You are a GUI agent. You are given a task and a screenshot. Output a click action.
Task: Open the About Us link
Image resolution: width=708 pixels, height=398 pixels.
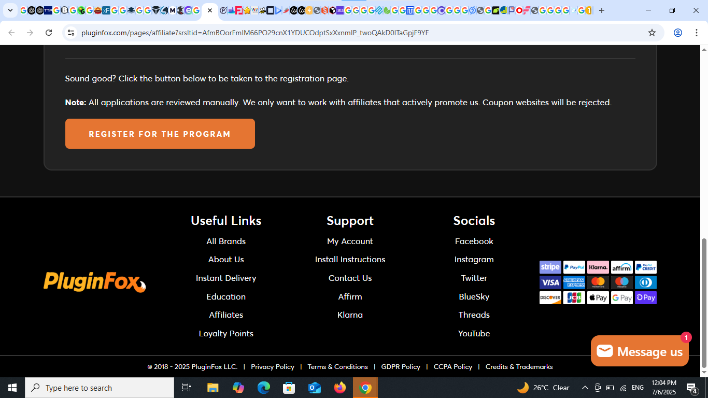[226, 260]
